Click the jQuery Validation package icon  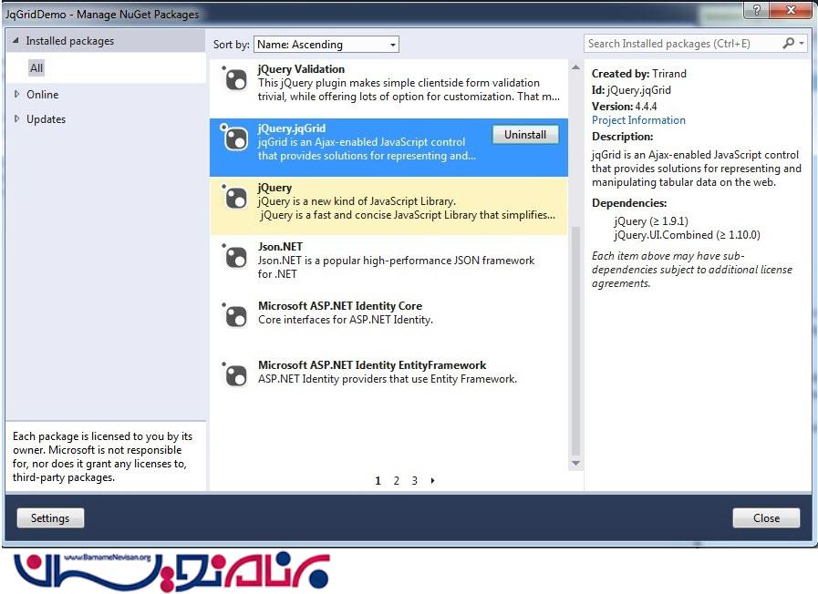(236, 79)
